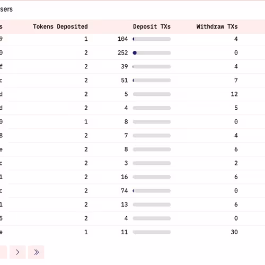Sort by Deposit TXs column header
265x265 pixels.
(152, 26)
